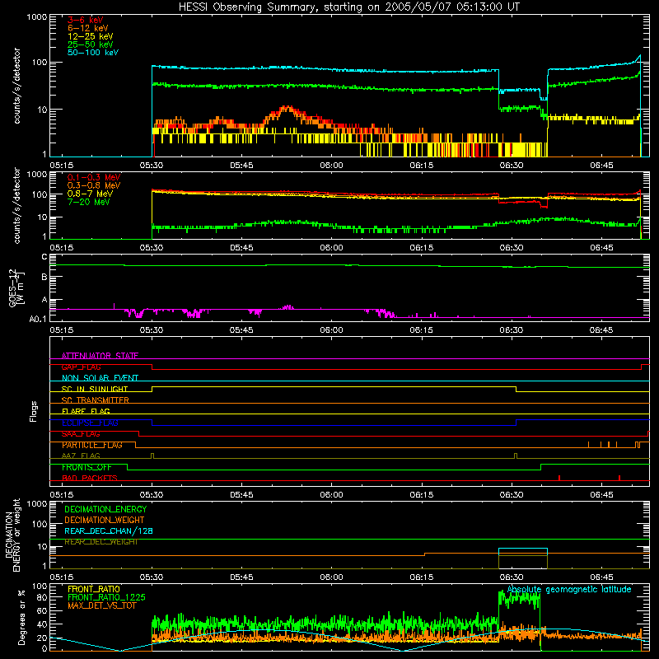
Task: Click the HESSI Observing Summary title
Action: (349, 7)
